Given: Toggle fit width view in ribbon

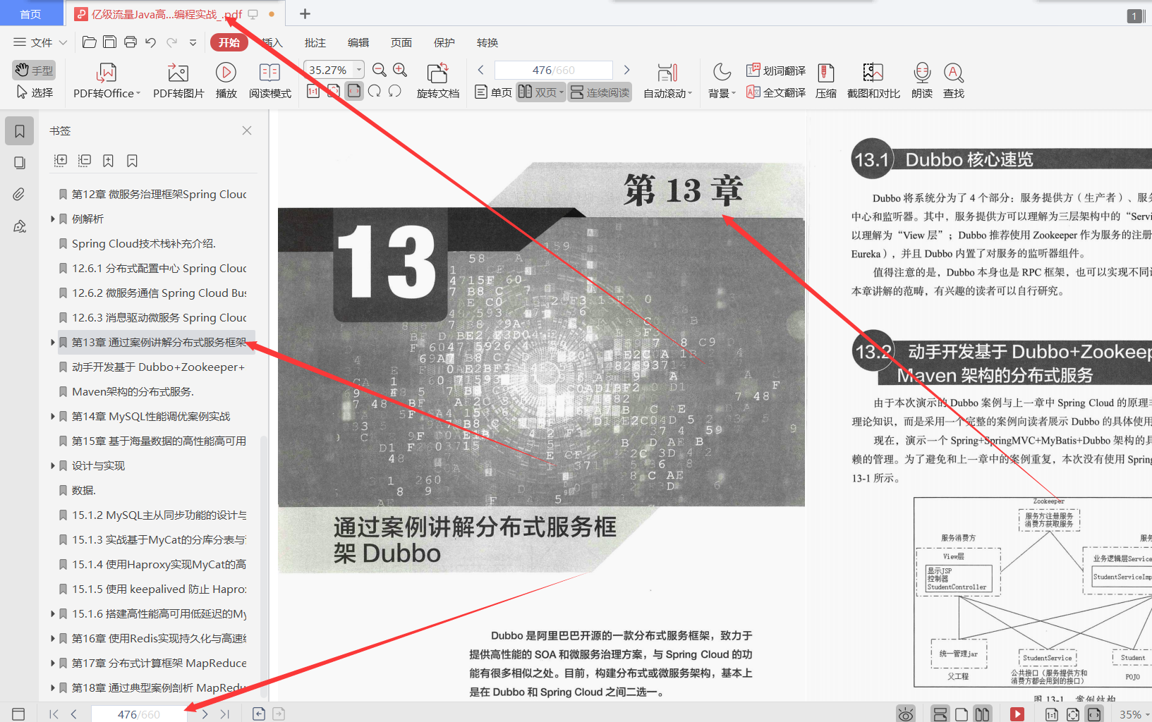Looking at the screenshot, I should tap(354, 91).
